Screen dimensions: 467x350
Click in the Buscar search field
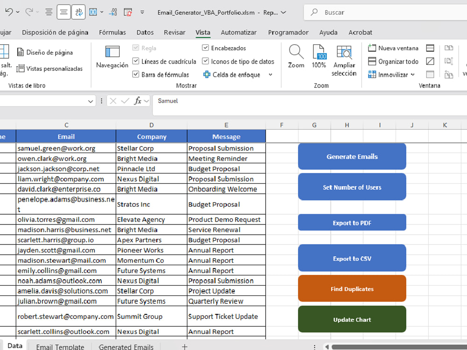387,13
